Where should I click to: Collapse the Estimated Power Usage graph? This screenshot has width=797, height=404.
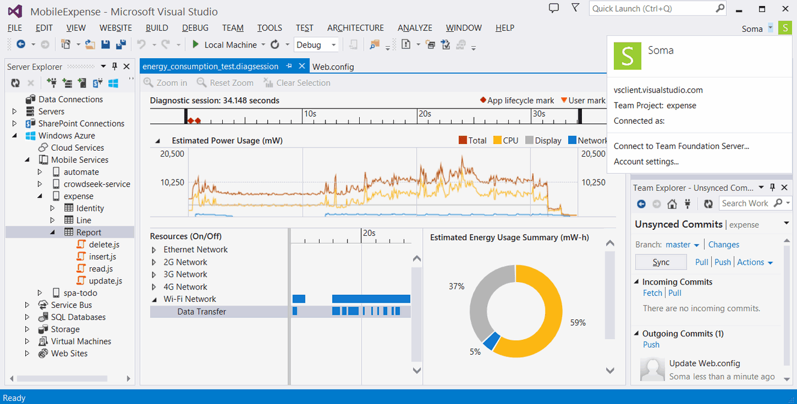[x=158, y=140]
